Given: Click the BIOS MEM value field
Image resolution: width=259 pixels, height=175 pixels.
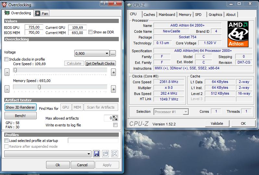Looking at the screenshot, I should click(x=34, y=32).
